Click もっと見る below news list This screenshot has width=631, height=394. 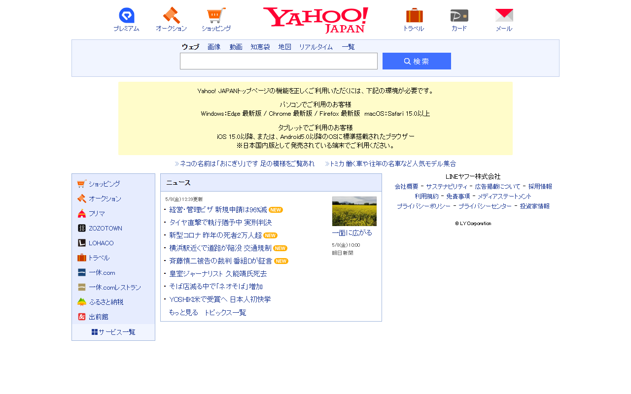(183, 313)
